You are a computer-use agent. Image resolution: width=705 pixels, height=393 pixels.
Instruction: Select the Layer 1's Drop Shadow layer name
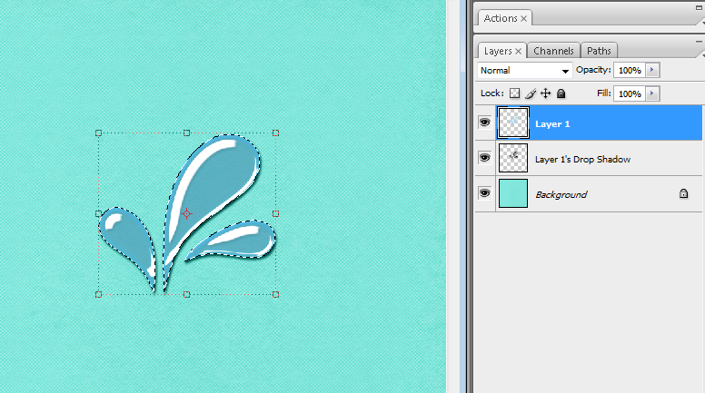(582, 160)
